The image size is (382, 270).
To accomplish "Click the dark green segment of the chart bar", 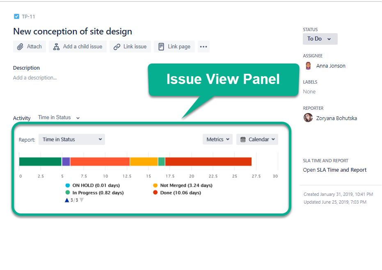I will pos(40,161).
